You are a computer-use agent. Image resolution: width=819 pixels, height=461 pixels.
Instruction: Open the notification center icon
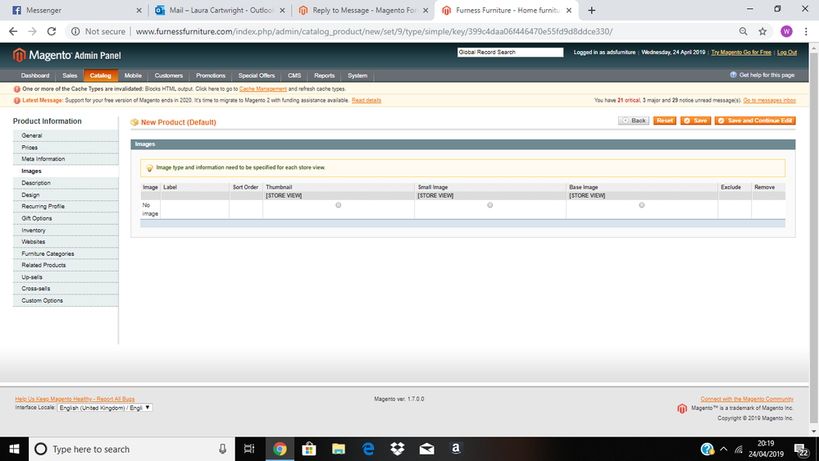802,450
